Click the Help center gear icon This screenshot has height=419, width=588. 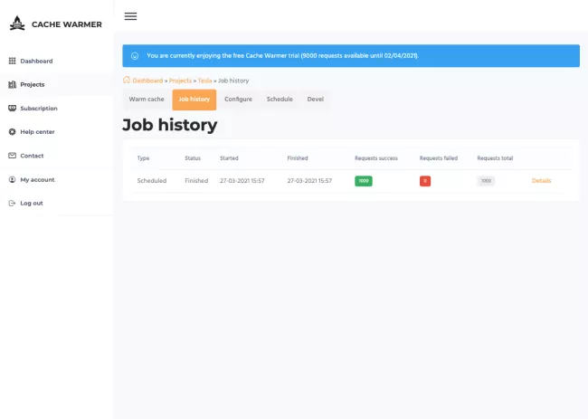pos(12,132)
